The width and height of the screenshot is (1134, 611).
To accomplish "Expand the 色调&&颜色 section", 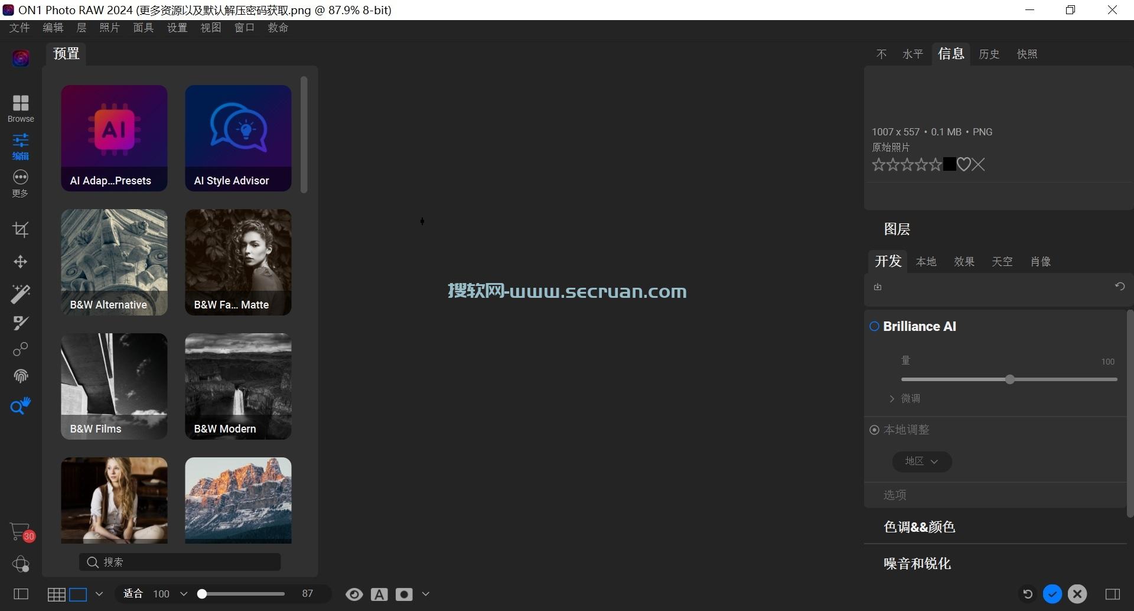I will [920, 526].
